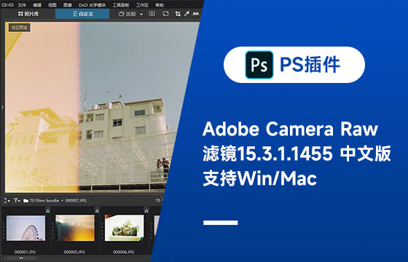Viewport: 408px width, 262px height.
Task: Click warning icon above 000001.JPG thumbnail
Action: 47,210
